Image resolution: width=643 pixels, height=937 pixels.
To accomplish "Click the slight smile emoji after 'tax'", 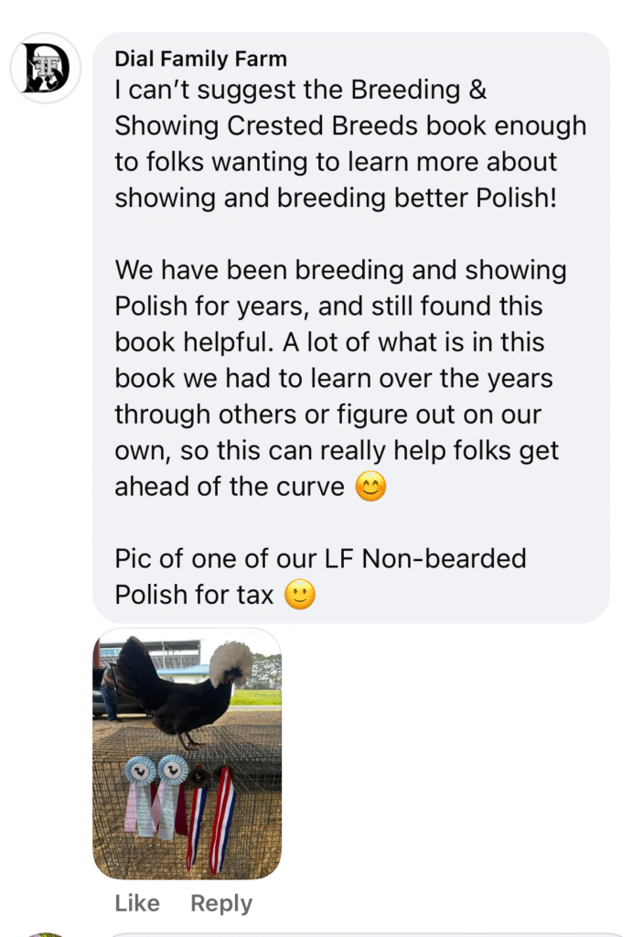I will coord(299,594).
